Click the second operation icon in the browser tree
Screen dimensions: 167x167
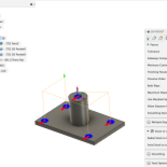tap(1, 49)
